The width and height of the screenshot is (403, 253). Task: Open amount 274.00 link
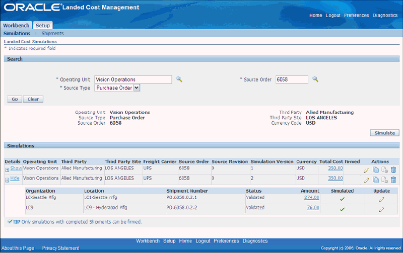pyautogui.click(x=311, y=198)
